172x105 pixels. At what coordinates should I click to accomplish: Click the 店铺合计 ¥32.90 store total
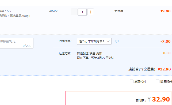click(x=164, y=69)
